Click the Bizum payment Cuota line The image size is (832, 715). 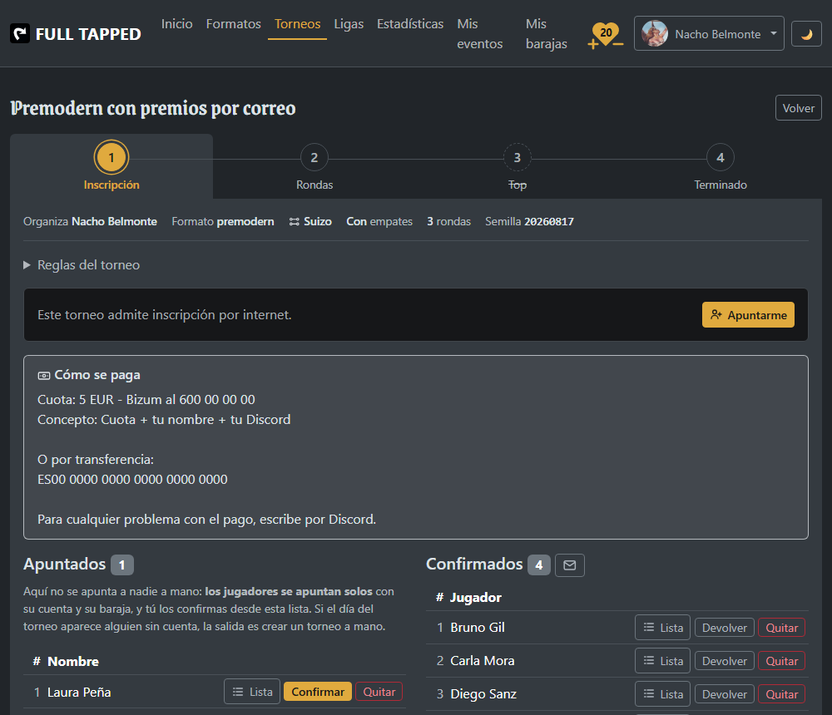click(146, 399)
